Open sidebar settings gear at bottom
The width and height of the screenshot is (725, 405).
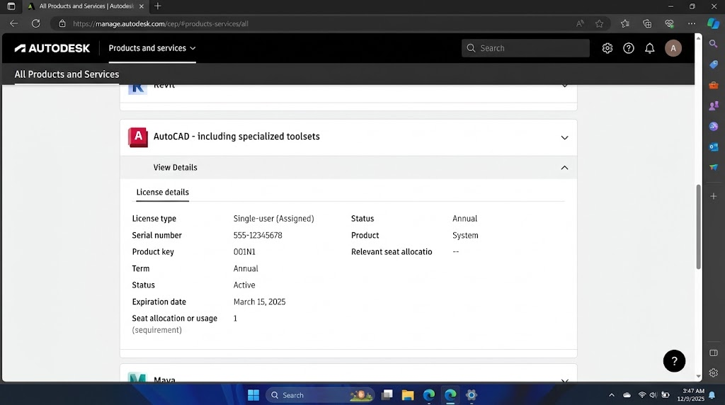pyautogui.click(x=714, y=372)
